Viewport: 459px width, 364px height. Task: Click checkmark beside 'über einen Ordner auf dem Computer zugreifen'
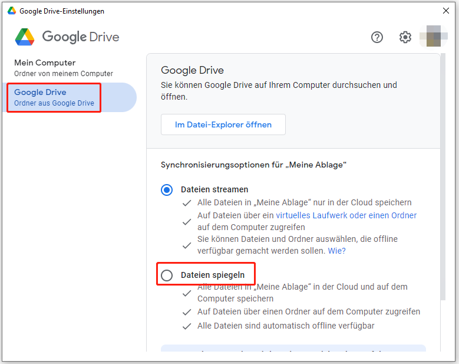(x=187, y=312)
